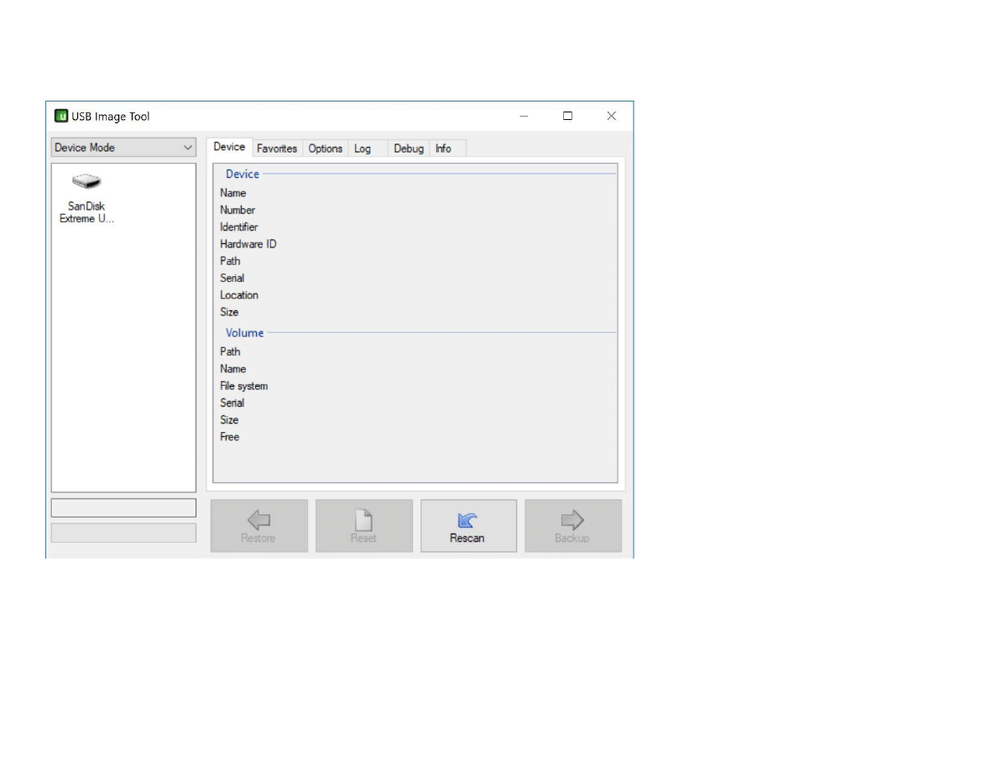Viewport: 997px width, 770px height.
Task: Click the progress bar at bottom left
Action: [x=123, y=533]
